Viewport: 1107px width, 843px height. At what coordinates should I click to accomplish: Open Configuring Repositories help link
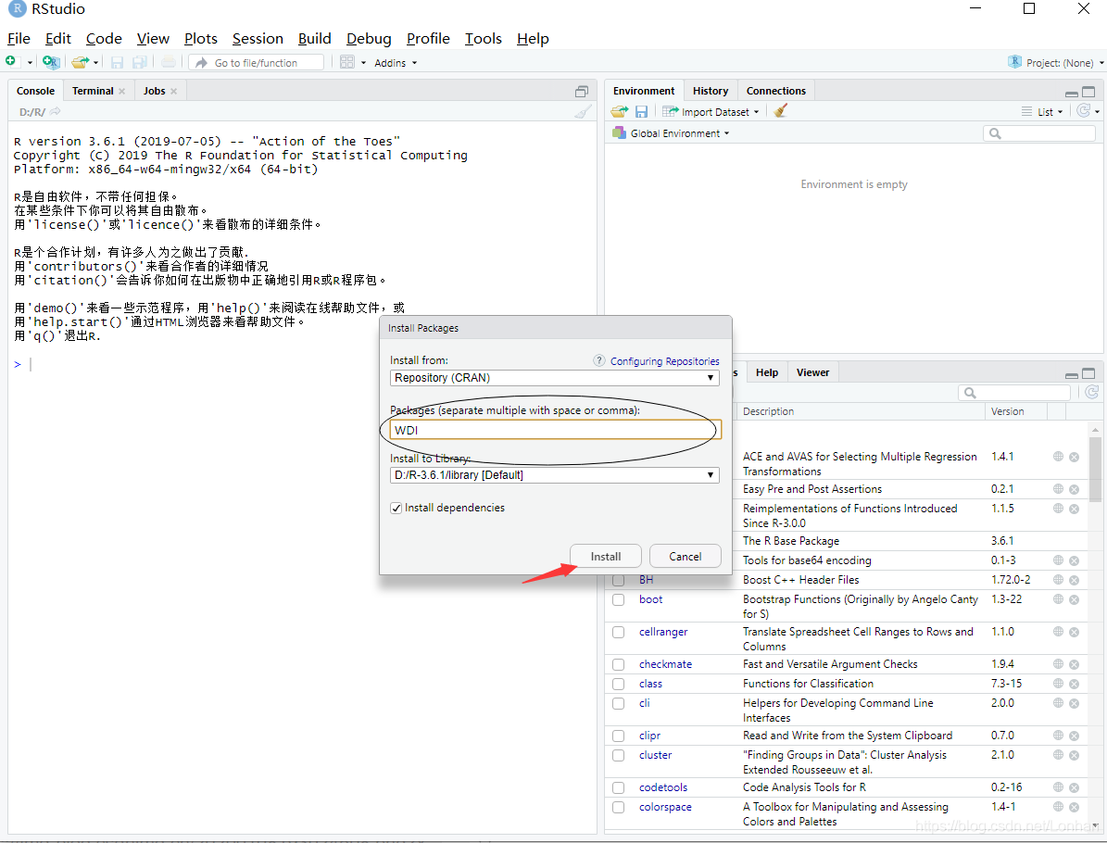point(664,361)
